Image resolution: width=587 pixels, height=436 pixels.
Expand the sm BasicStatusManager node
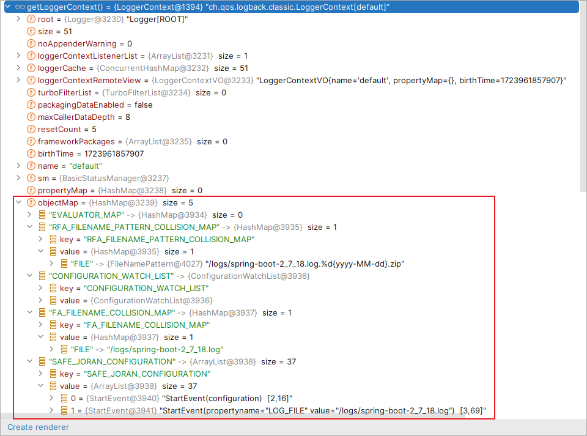coord(18,178)
